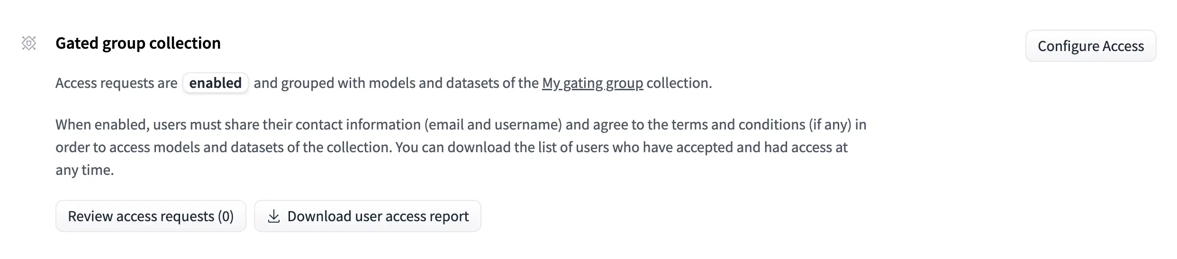Click the word 'collection.' after the link
The height and width of the screenshot is (259, 1177).
point(679,83)
